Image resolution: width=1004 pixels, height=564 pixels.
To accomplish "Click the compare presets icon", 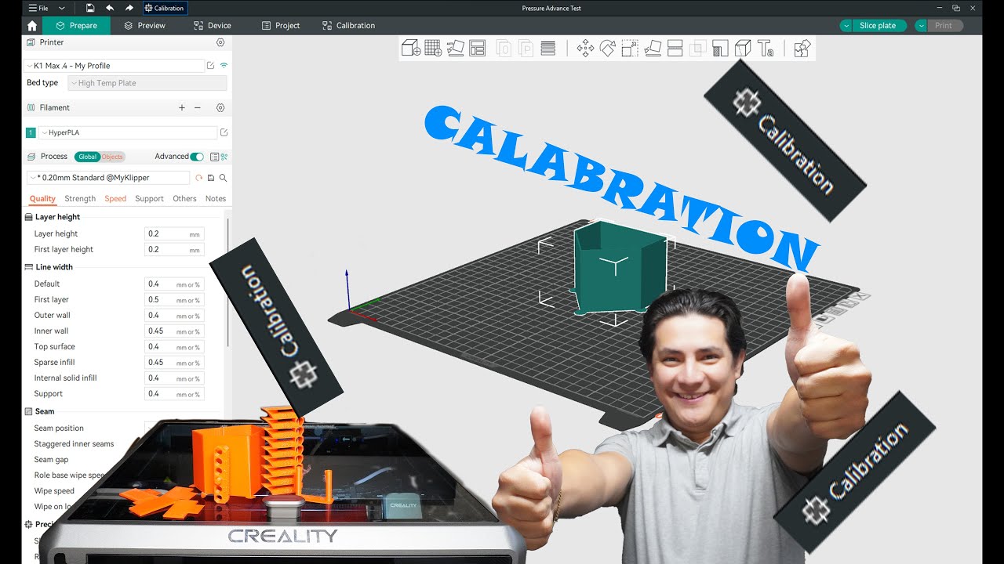I will pyautogui.click(x=224, y=157).
